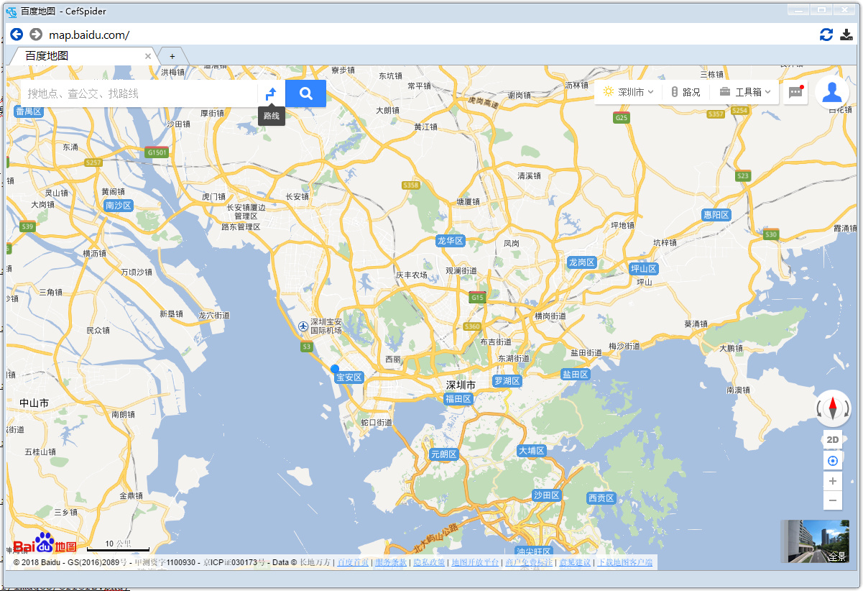
Task: Click the route directions arrow icon
Action: (x=272, y=93)
